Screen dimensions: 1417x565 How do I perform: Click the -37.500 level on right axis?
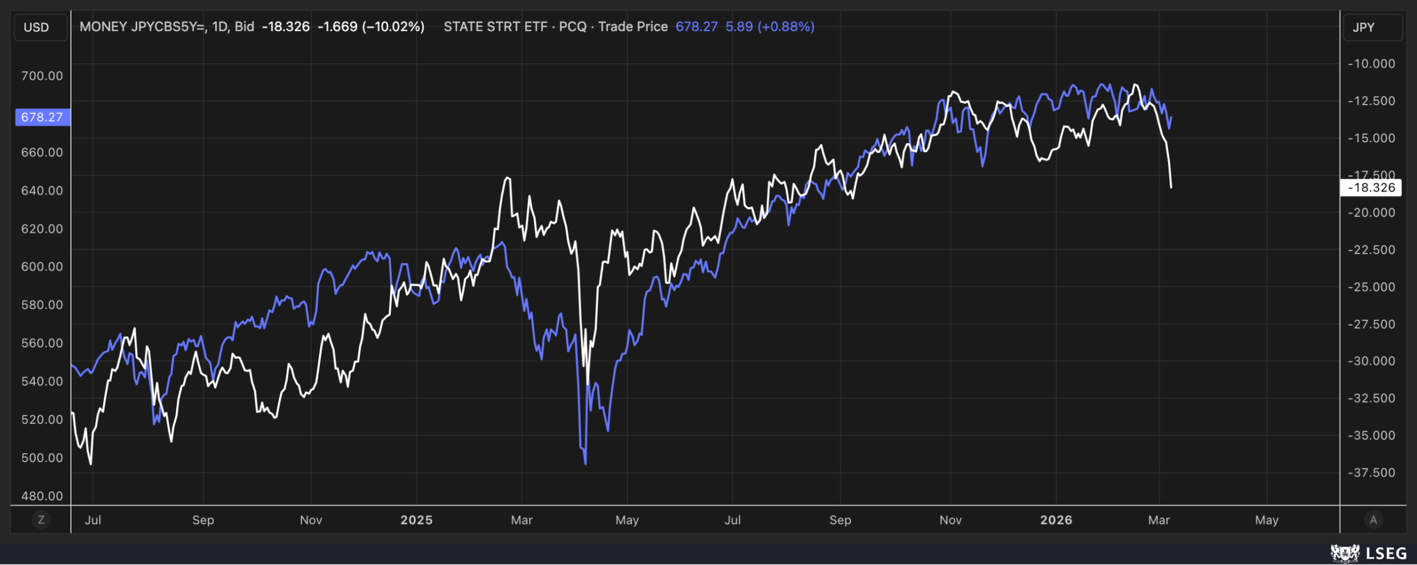pyautogui.click(x=1371, y=473)
